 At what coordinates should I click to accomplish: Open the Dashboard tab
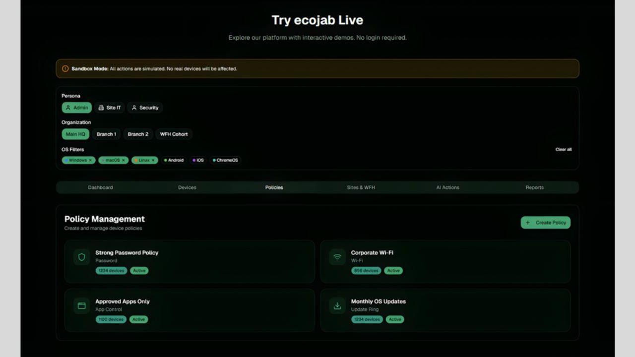[x=100, y=187]
